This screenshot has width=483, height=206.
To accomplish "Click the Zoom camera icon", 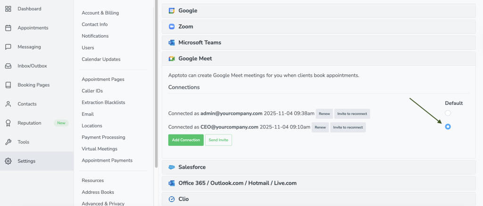I will [x=172, y=27].
